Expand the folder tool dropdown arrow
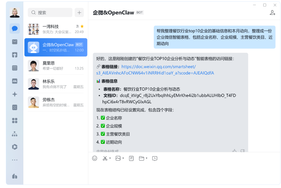Screen dimensions: 281x188 [x=147, y=158]
